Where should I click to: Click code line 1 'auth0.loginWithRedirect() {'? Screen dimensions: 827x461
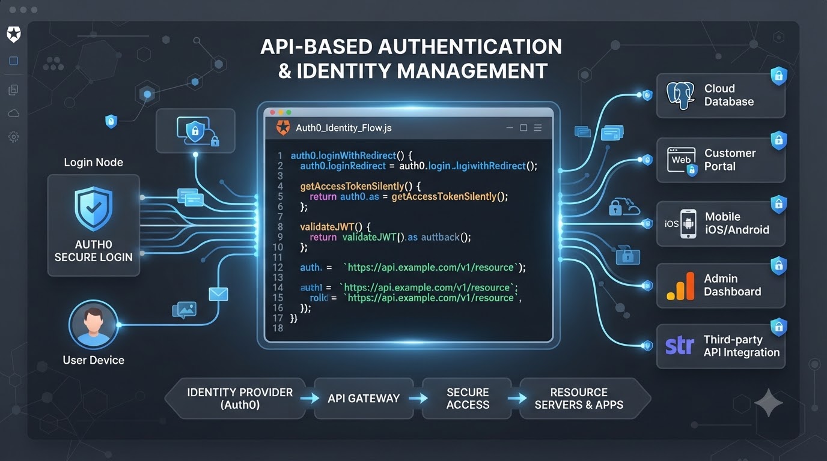[x=352, y=155]
